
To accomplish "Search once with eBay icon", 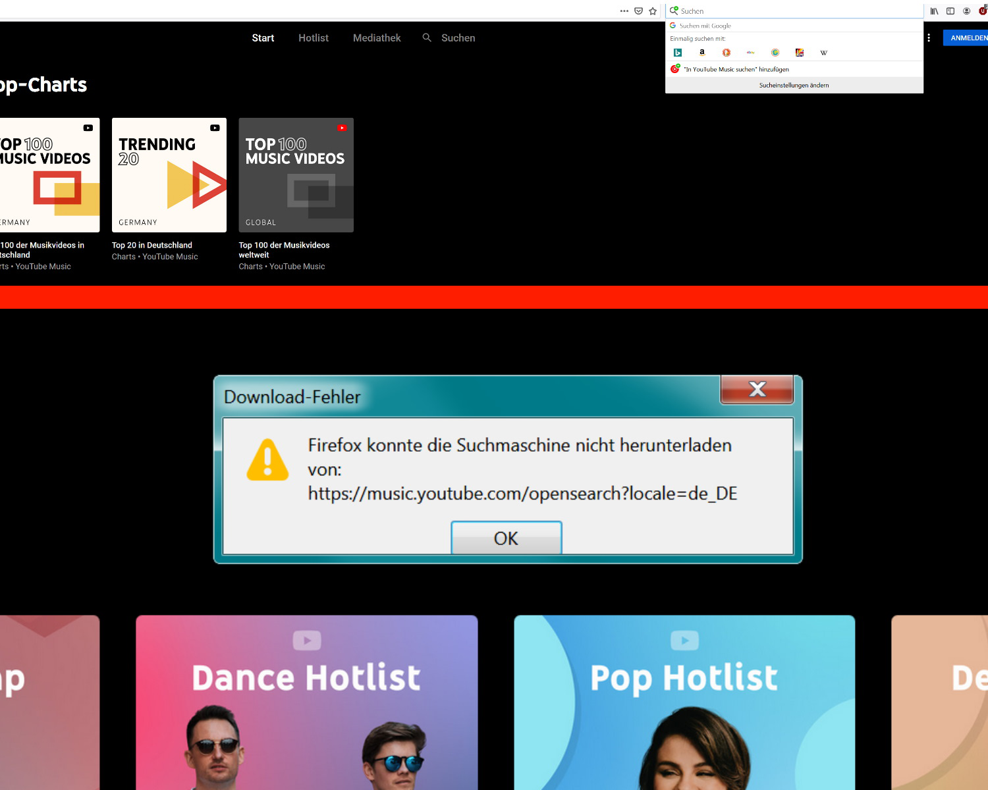I will [x=750, y=53].
